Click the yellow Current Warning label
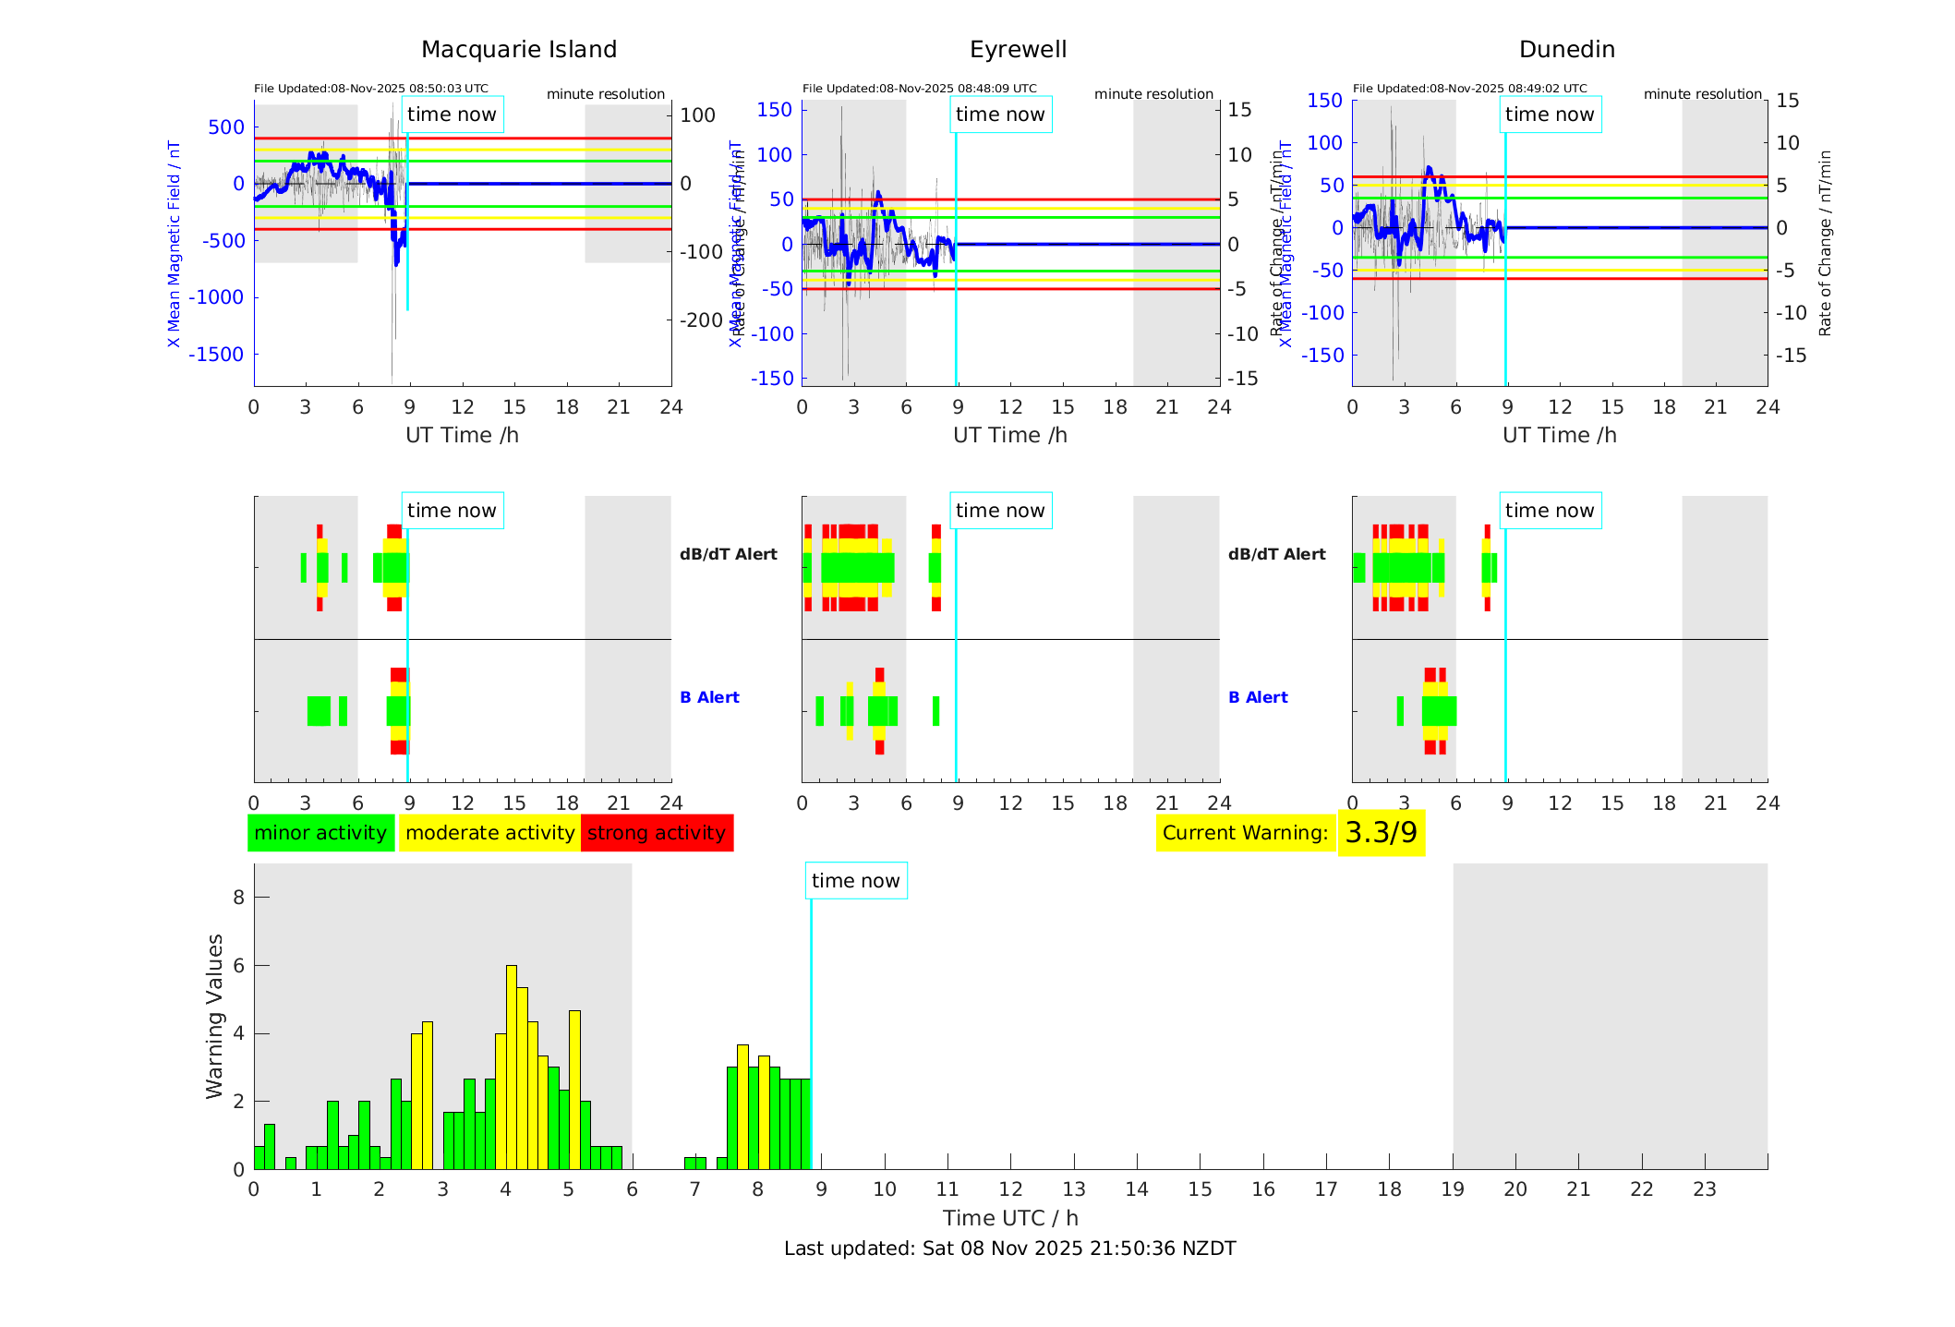 coord(1245,833)
